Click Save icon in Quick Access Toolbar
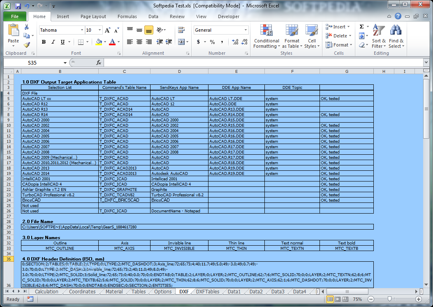The image size is (433, 307). coord(18,6)
